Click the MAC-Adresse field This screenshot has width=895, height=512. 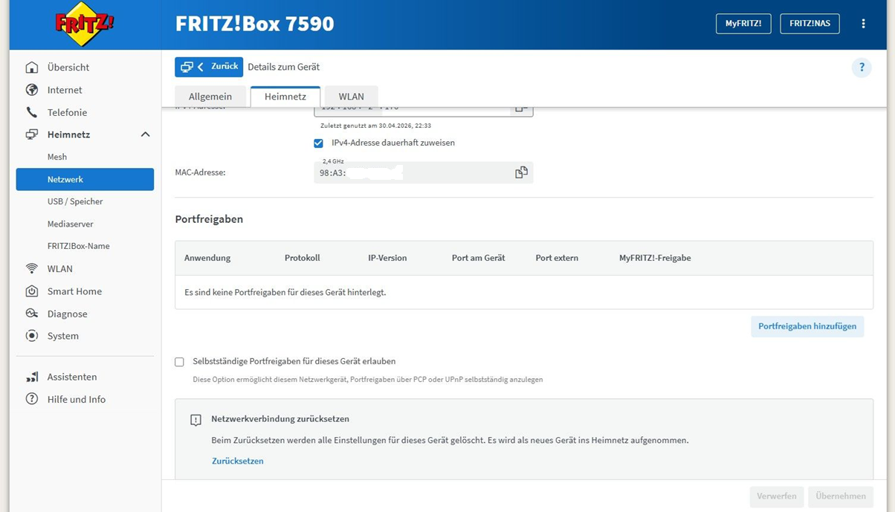(423, 172)
